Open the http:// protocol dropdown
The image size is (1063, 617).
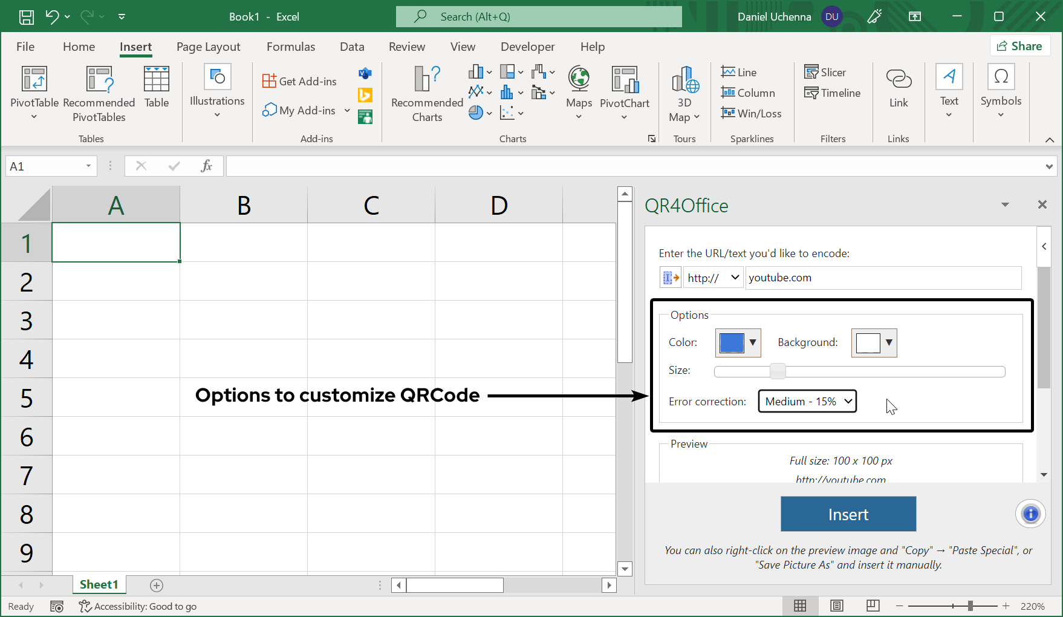pyautogui.click(x=714, y=278)
